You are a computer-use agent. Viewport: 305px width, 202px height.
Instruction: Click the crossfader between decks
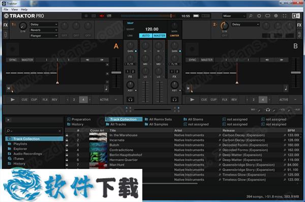(x=152, y=109)
